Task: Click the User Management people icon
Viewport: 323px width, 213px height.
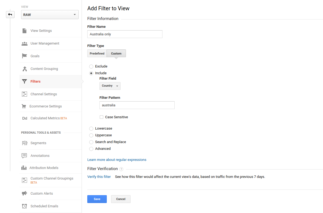Action: pos(25,43)
